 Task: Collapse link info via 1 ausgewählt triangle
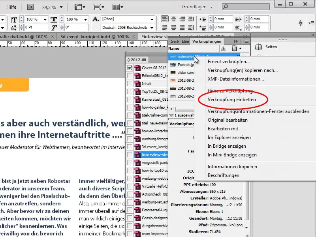pyautogui.click(x=171, y=115)
